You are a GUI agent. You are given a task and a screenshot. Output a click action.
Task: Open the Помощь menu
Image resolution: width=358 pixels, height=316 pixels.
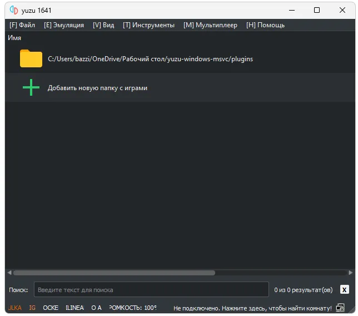(x=265, y=25)
